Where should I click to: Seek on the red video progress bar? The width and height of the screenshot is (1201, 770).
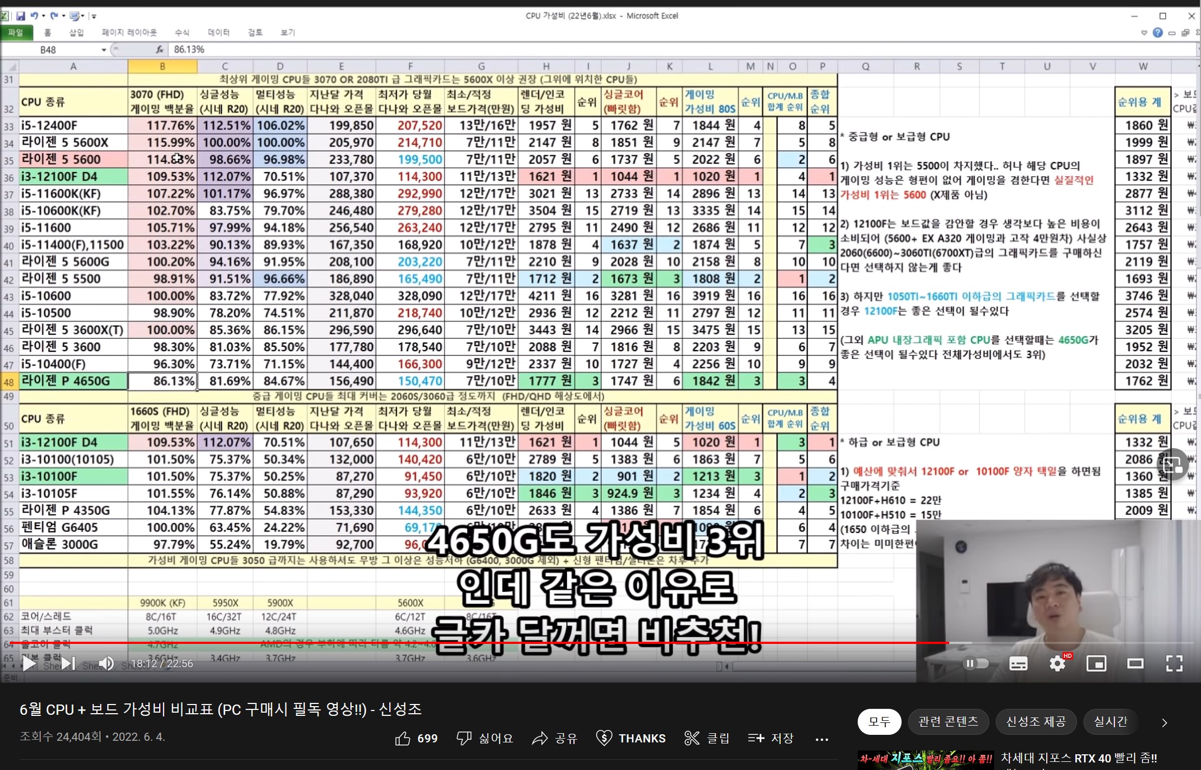coord(487,643)
